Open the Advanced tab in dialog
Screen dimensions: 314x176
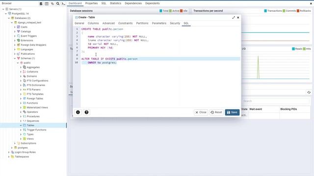(108, 23)
